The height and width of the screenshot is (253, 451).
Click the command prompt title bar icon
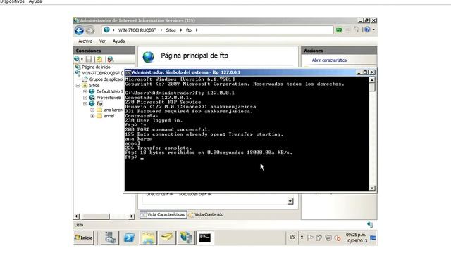[x=128, y=72]
